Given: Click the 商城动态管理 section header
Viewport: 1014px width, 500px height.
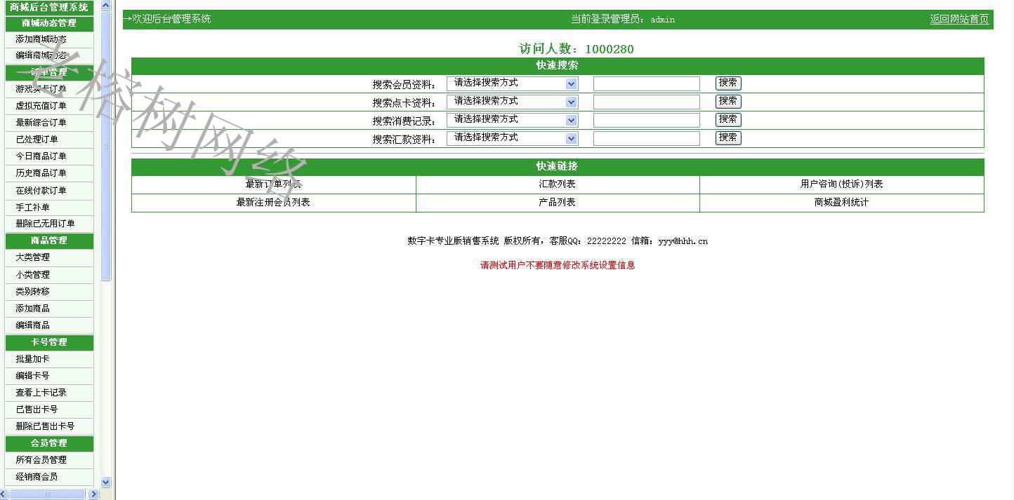Looking at the screenshot, I should click(49, 23).
